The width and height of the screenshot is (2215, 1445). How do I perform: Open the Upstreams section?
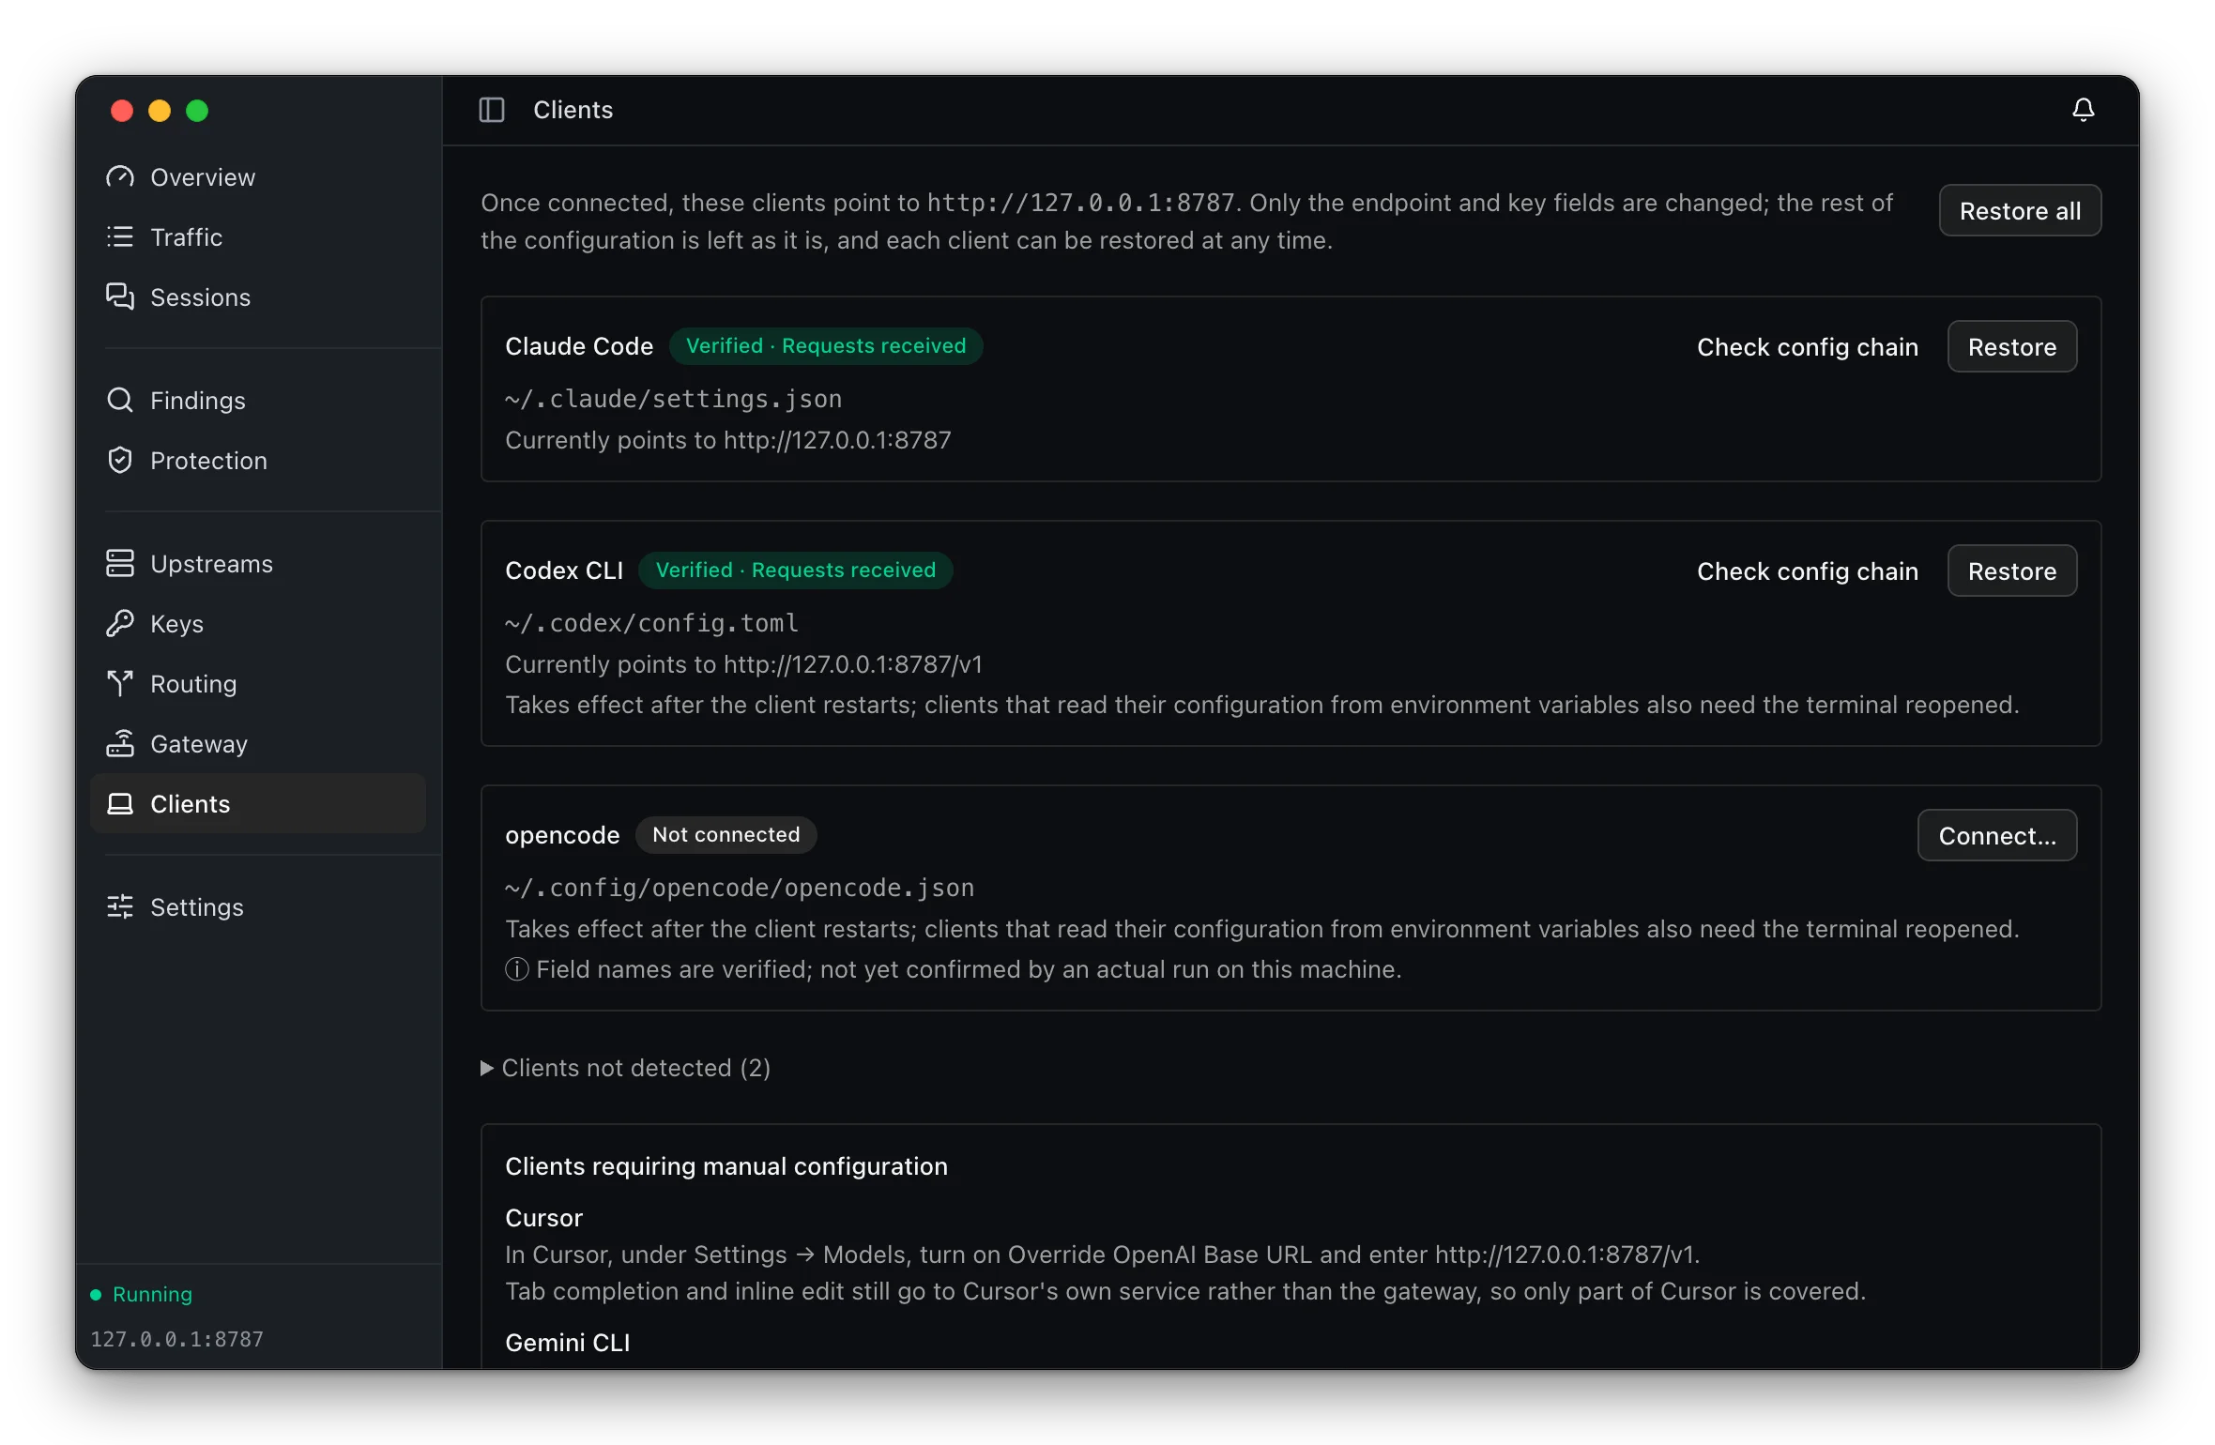pyautogui.click(x=258, y=564)
